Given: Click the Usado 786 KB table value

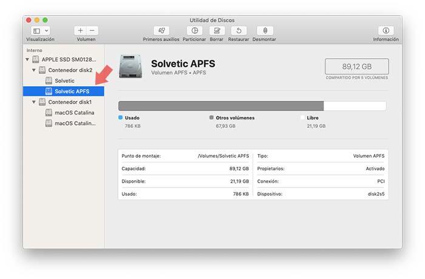Looking at the screenshot, I should click(x=241, y=194).
